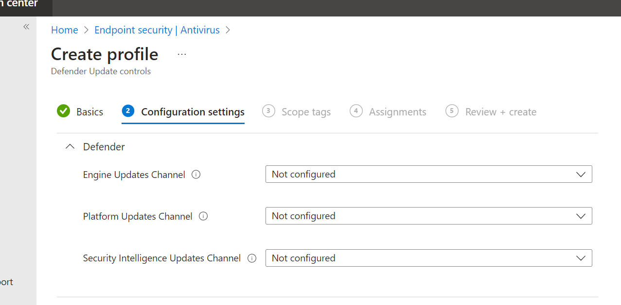
Task: Click the Scope tags step number circle
Action: click(268, 111)
